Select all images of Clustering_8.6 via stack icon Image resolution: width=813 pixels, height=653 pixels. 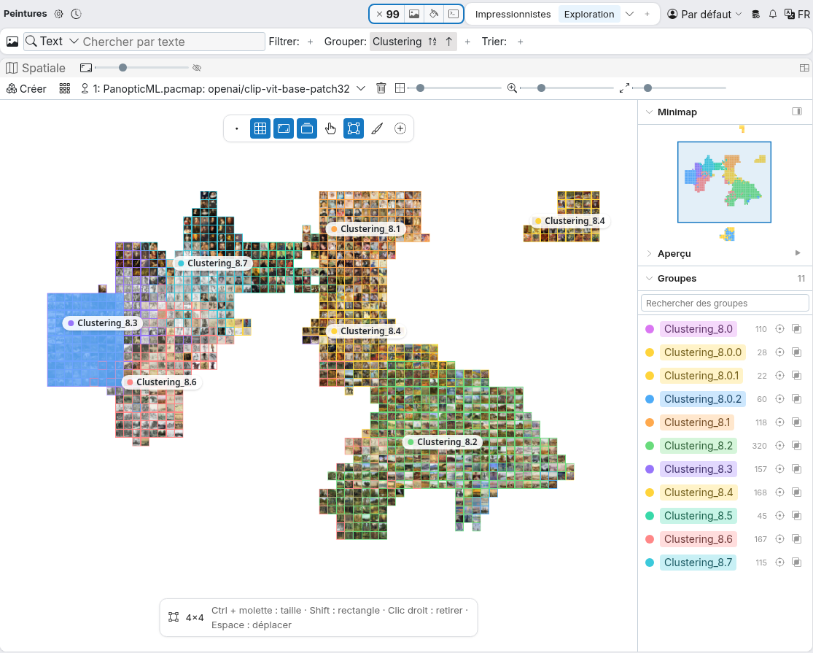(x=797, y=539)
